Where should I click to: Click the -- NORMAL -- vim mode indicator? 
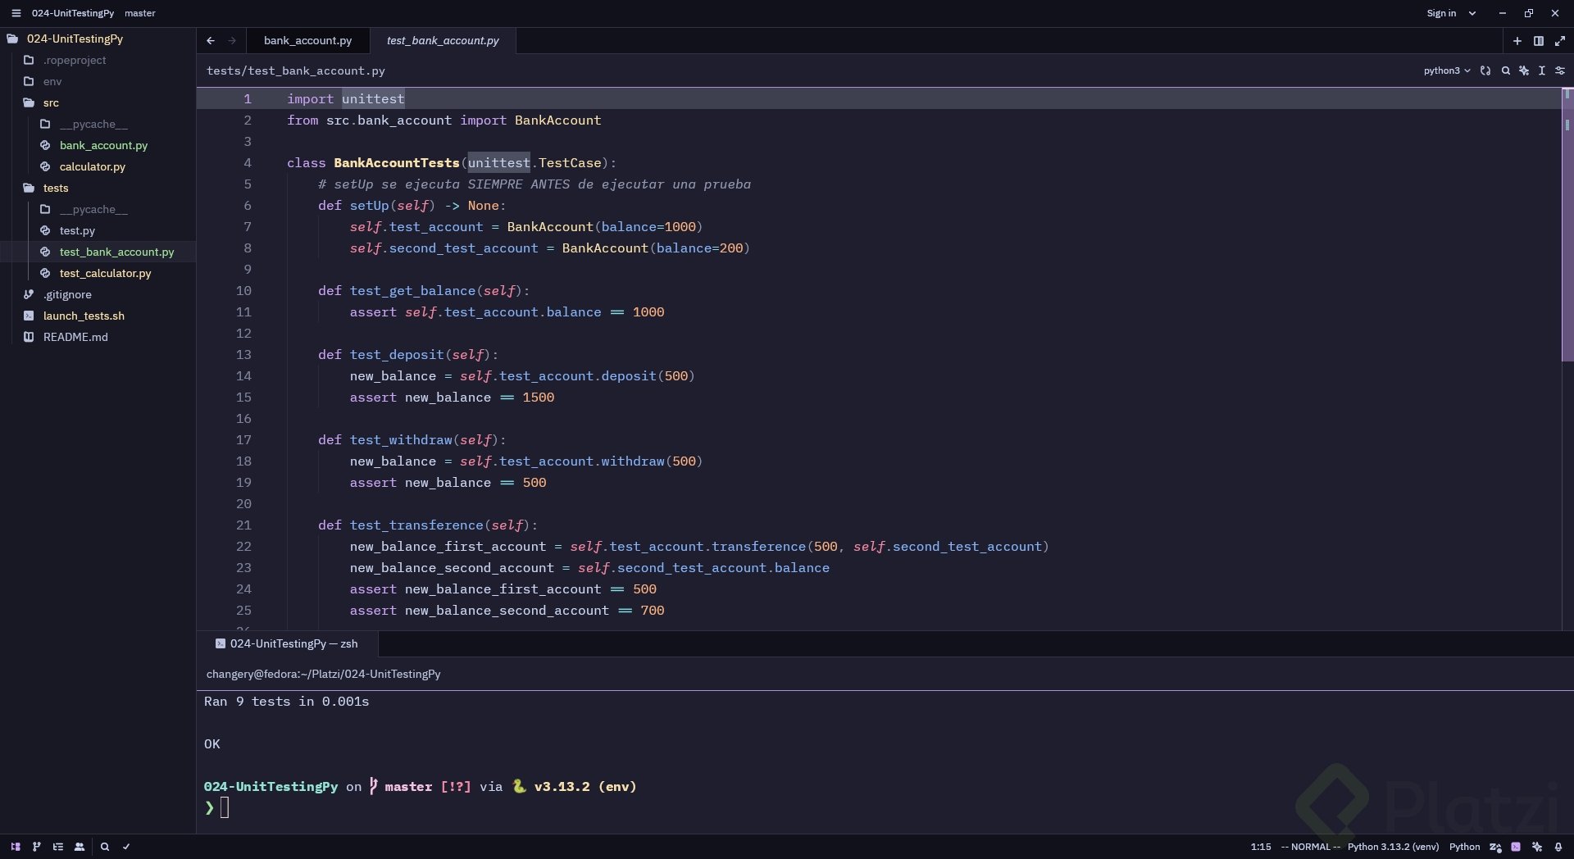1310,847
